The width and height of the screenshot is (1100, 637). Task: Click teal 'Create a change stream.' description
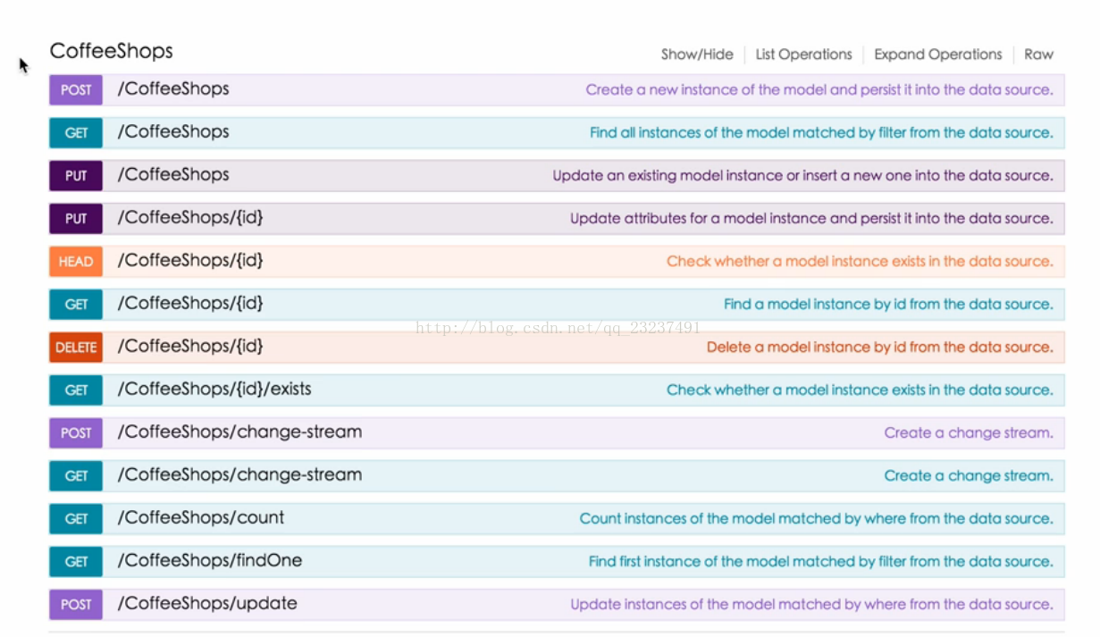969,475
